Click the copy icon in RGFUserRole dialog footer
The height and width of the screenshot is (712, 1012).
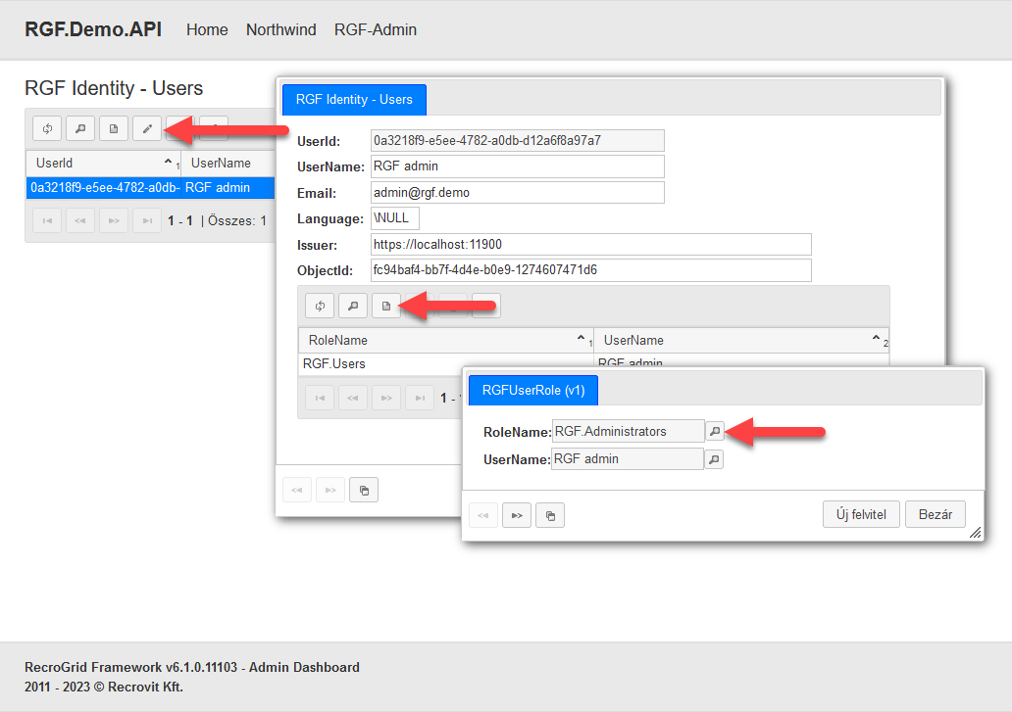coord(550,515)
